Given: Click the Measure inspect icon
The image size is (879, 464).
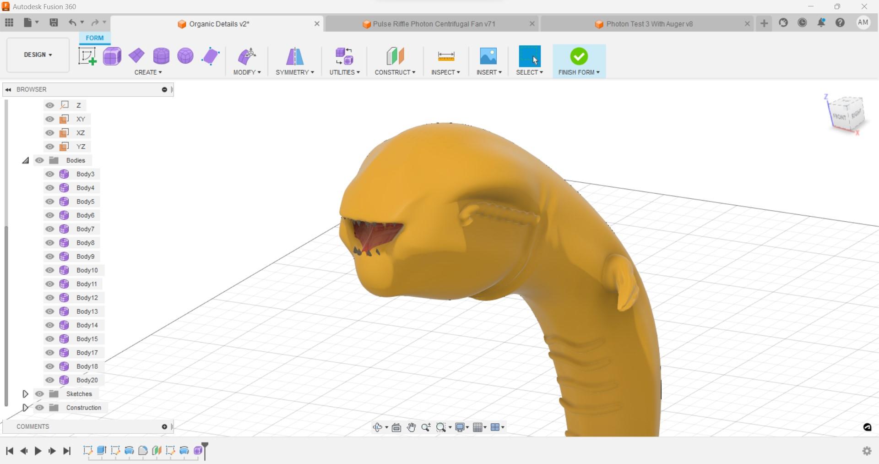Looking at the screenshot, I should 446,56.
